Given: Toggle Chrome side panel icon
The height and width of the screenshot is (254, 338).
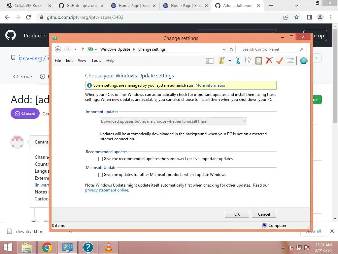Looking at the screenshot, I should [x=310, y=17].
